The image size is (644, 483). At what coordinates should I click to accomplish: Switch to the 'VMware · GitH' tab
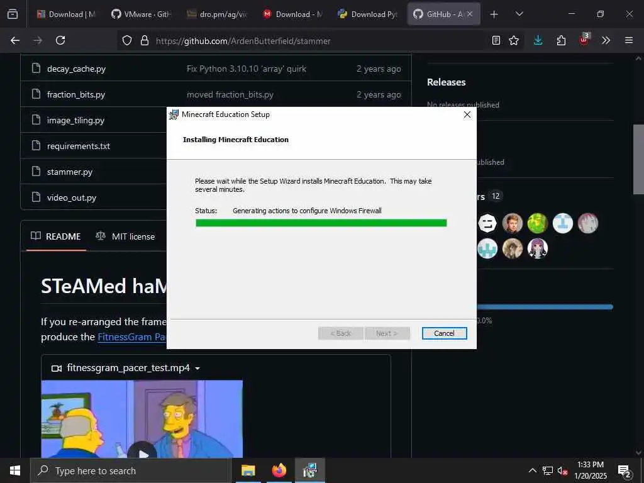click(x=142, y=14)
